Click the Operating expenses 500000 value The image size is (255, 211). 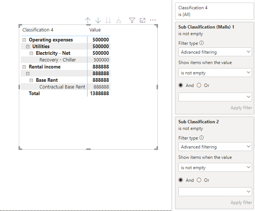101,40
